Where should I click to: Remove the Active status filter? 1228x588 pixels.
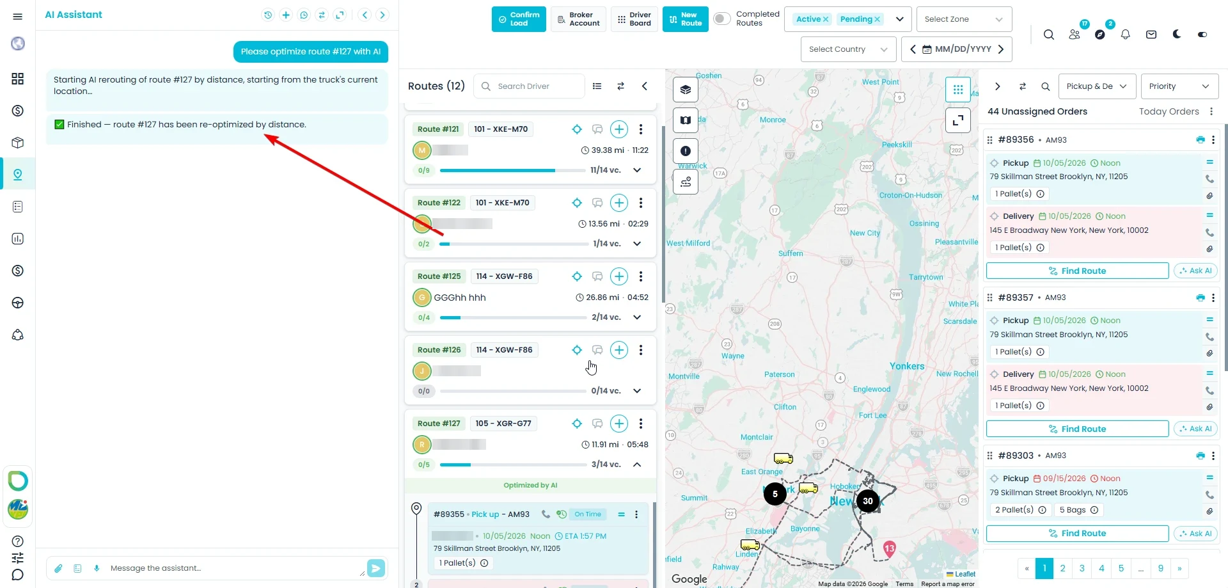[x=826, y=19]
